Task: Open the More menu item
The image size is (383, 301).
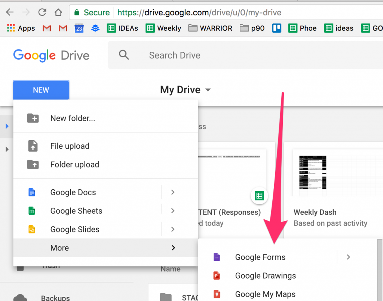Action: point(105,248)
